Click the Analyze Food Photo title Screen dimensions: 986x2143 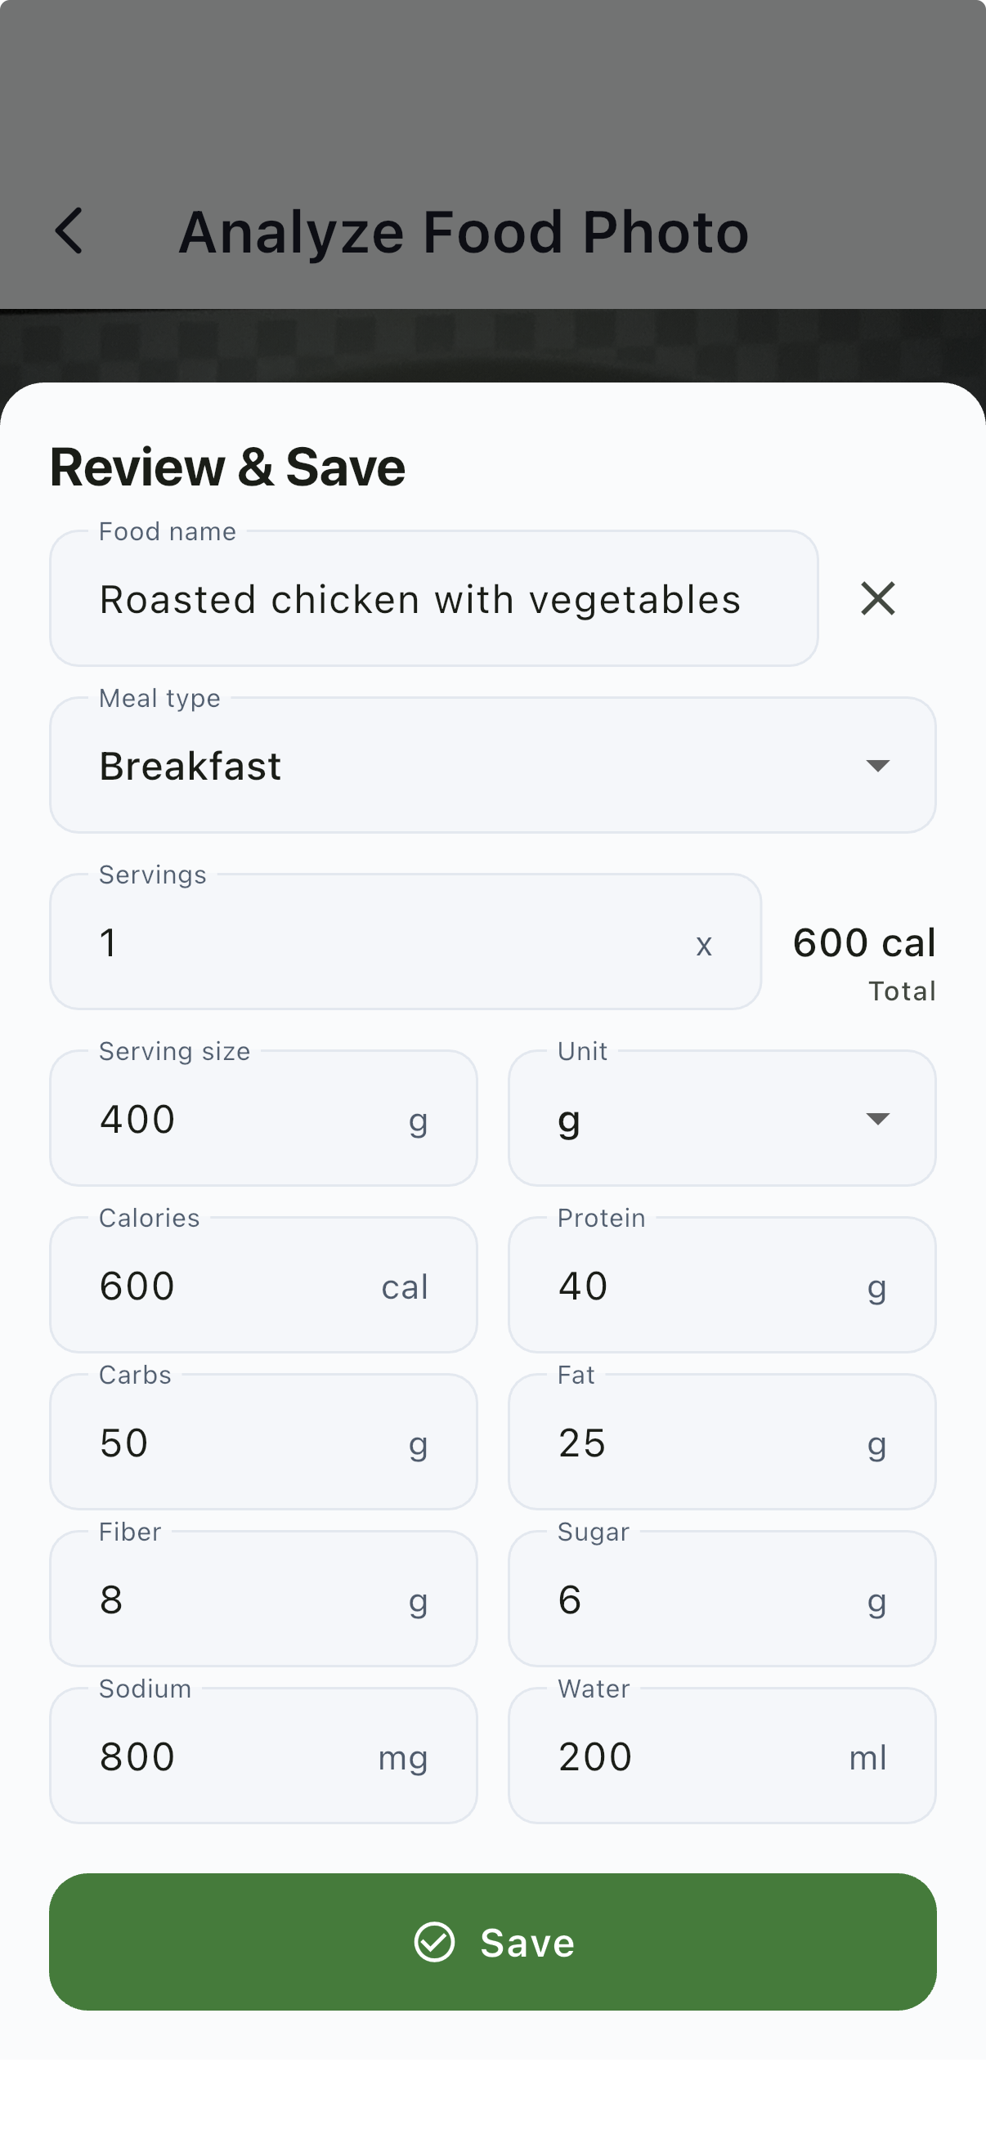coord(464,231)
